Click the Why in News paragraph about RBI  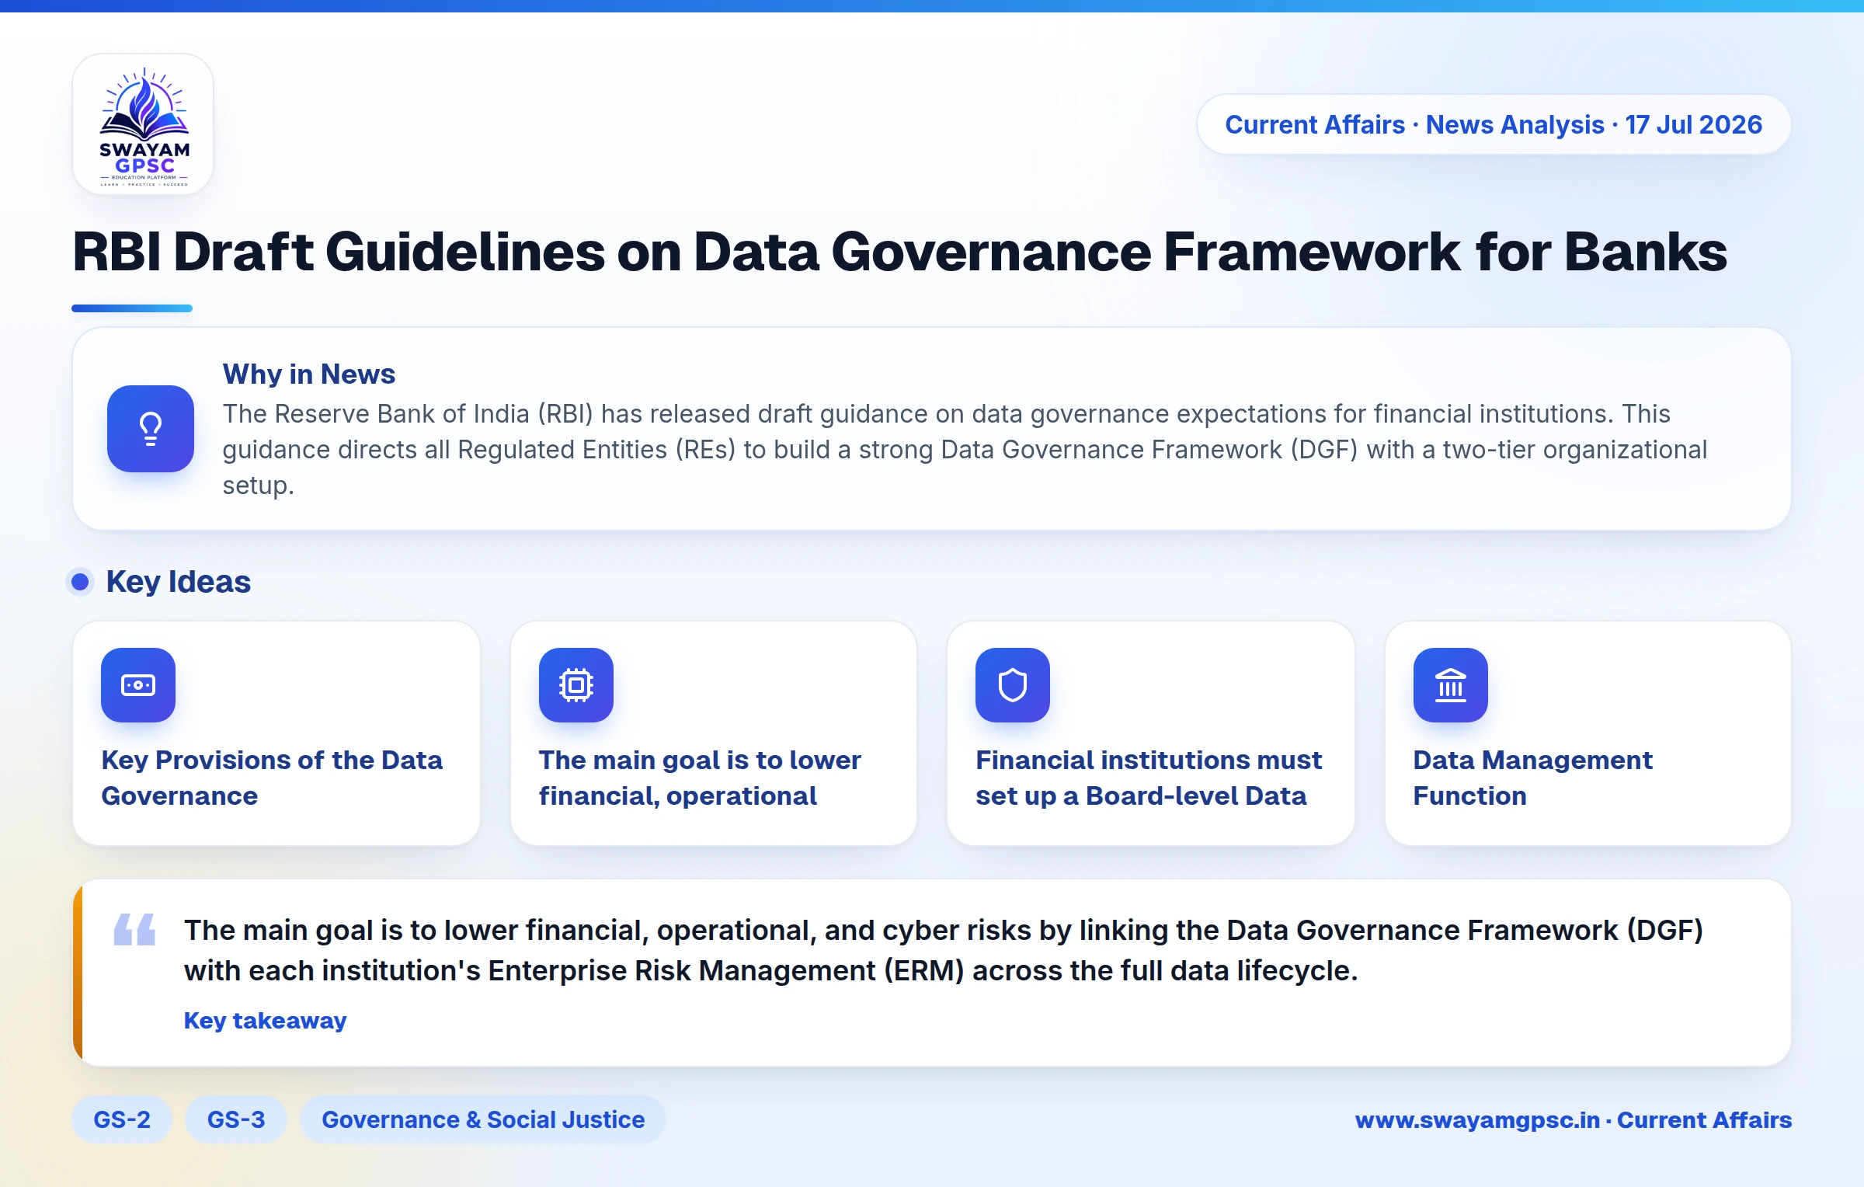(x=965, y=449)
